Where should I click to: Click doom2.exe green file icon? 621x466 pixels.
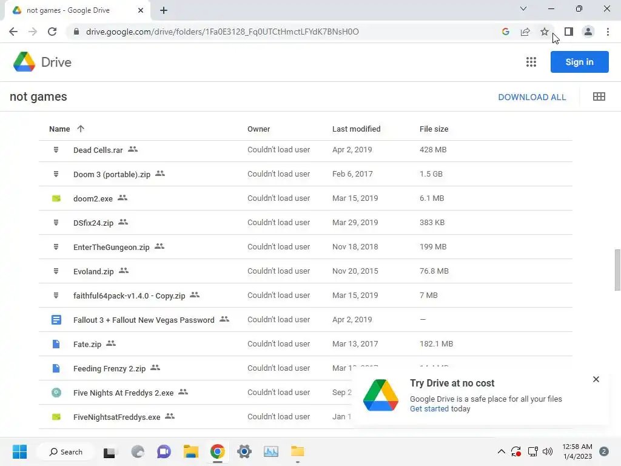click(56, 198)
